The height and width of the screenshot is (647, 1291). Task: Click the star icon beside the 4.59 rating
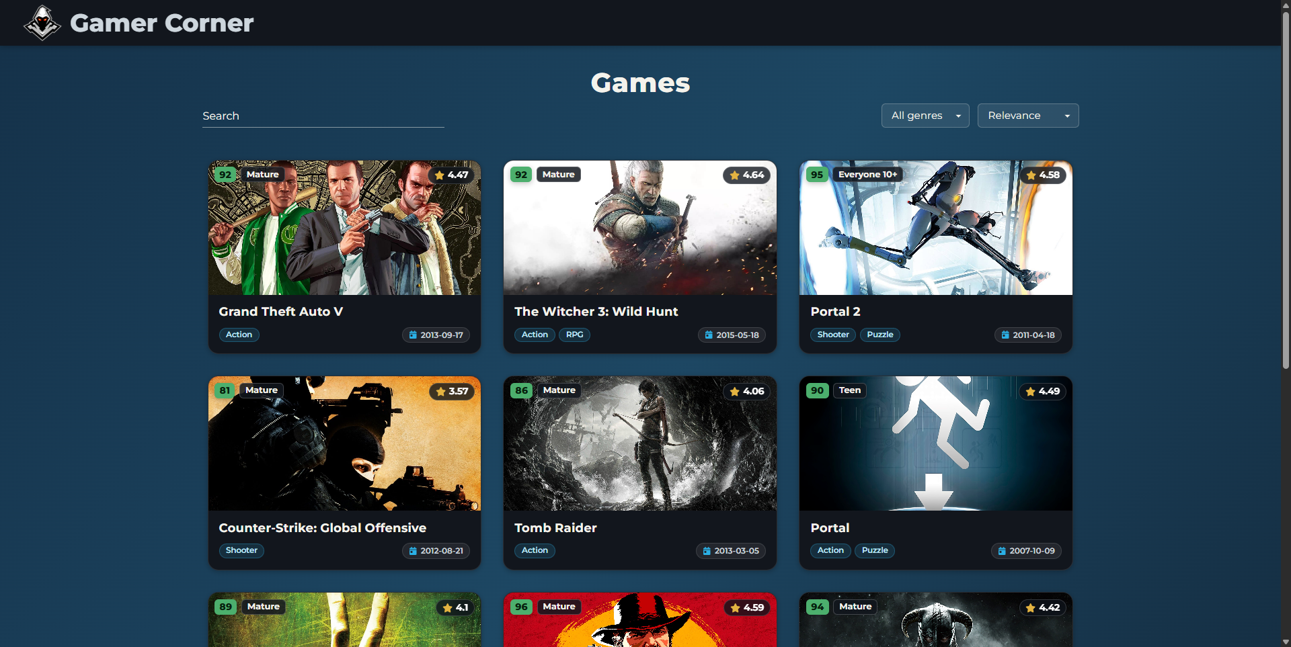click(736, 608)
